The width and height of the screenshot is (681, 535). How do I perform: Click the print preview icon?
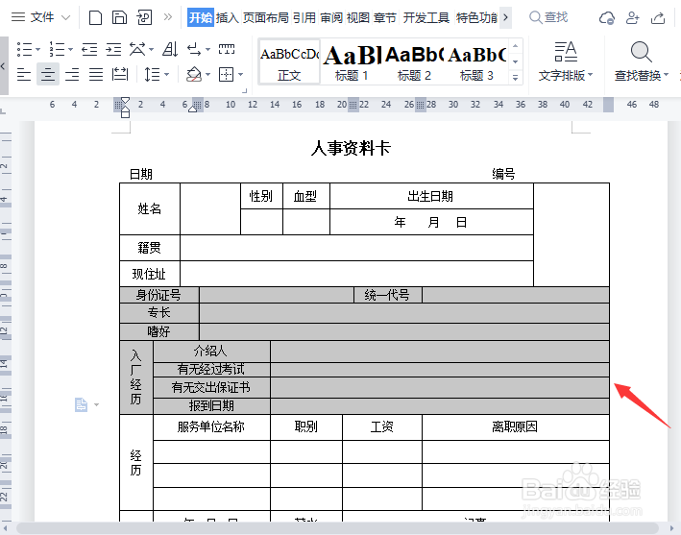[x=144, y=18]
